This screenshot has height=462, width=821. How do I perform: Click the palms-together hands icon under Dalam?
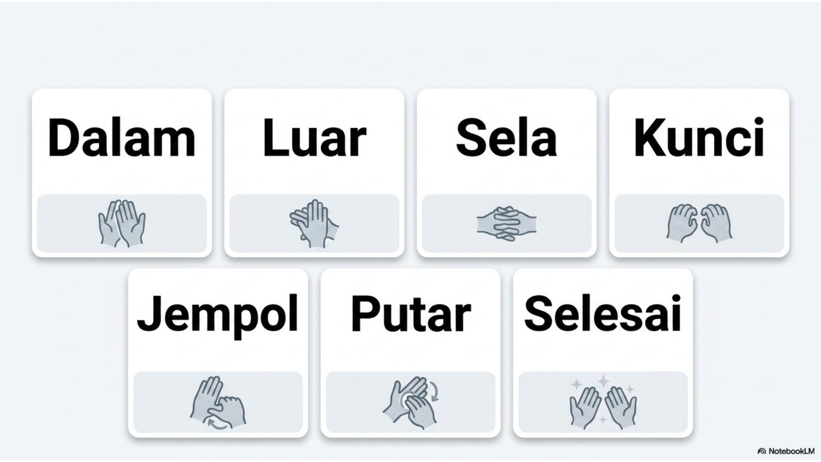[122, 224]
